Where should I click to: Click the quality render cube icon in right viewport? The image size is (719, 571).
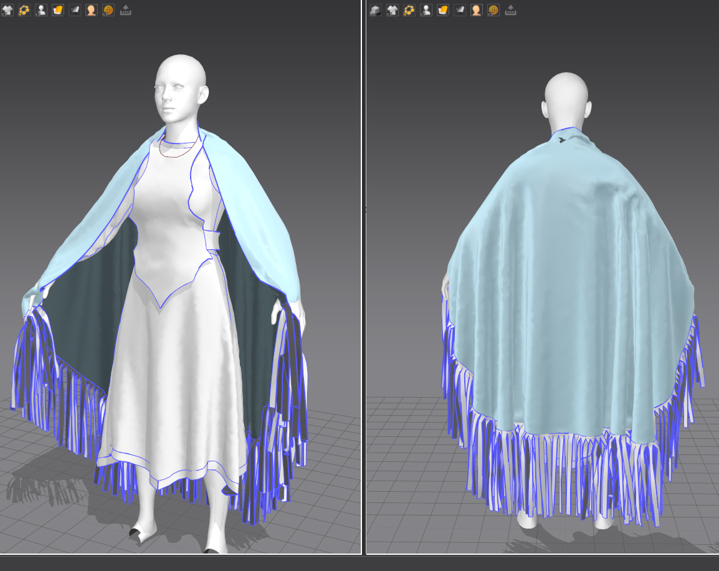click(x=375, y=10)
